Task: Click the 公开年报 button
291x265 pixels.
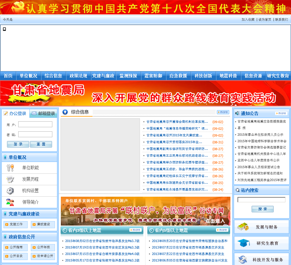Action: tap(43, 247)
